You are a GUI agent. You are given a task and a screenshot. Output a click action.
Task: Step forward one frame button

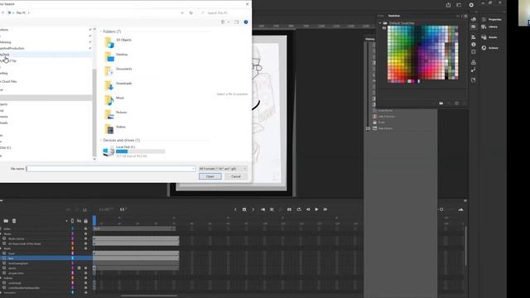point(325,209)
